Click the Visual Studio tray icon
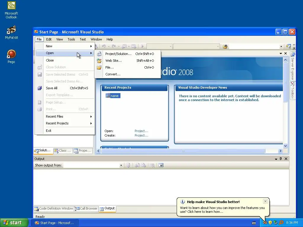This screenshot has height=227, width=303. [265, 223]
